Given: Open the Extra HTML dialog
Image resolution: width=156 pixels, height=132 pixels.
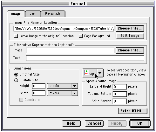Looking at the screenshot, I should 133,111.
